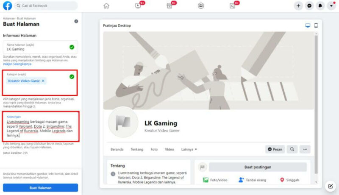Open the Home feed icon

106,6
